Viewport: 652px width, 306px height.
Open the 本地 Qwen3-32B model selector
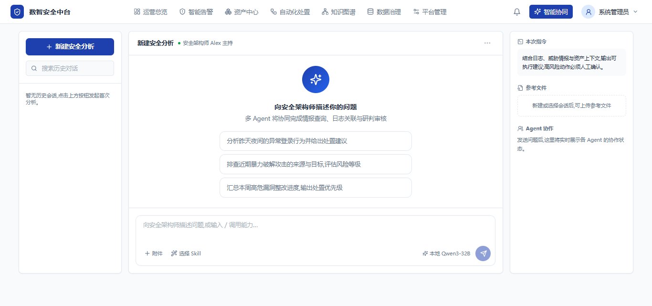click(446, 253)
